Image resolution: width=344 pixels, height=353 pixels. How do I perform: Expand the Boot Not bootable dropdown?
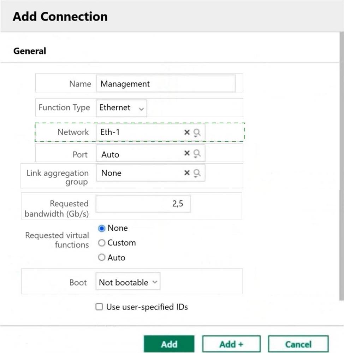[127, 282]
